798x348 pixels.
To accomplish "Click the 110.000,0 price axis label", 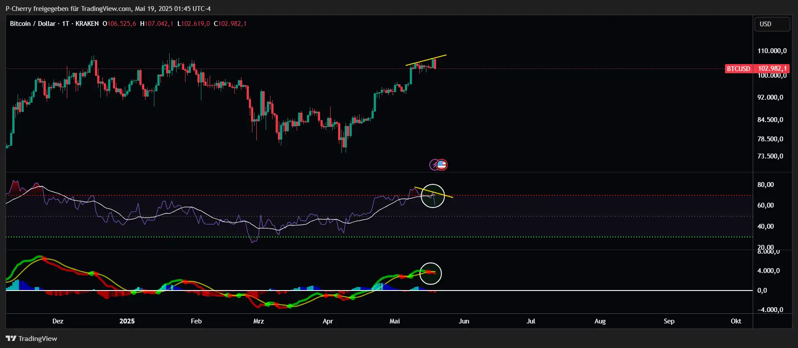I will click(772, 51).
